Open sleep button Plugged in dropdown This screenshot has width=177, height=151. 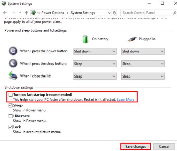coord(143,64)
